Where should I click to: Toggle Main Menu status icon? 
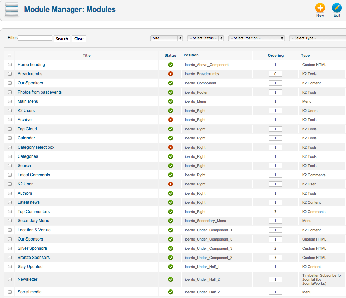(170, 101)
